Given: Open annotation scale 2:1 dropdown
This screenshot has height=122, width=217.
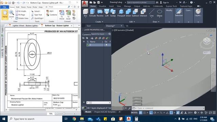Looking at the screenshot, I should coord(190,113).
